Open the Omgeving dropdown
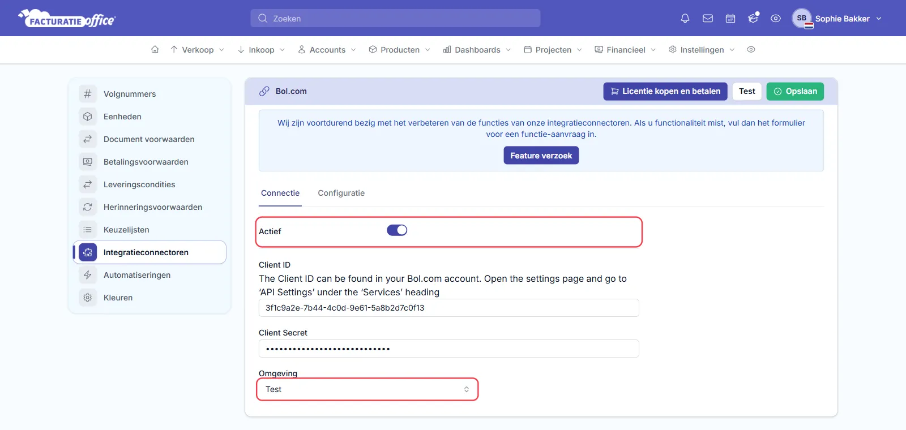 click(x=367, y=389)
